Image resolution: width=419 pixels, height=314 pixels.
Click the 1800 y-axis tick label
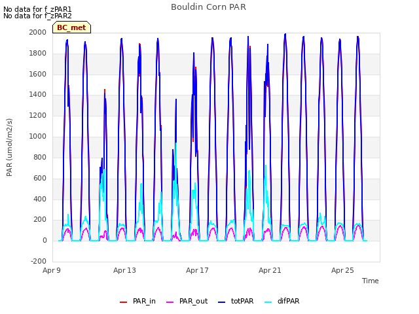[38, 54]
